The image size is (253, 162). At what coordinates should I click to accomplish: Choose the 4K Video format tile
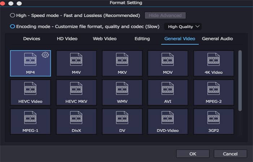tap(214, 63)
